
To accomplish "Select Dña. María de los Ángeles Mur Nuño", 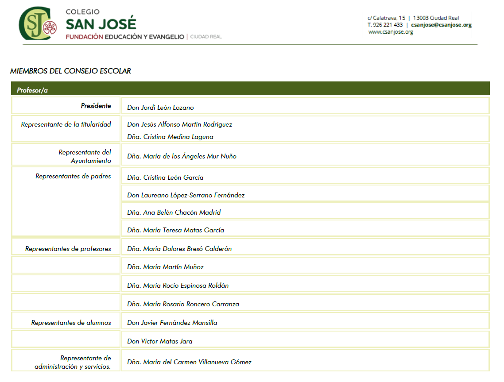I will coord(182,156).
